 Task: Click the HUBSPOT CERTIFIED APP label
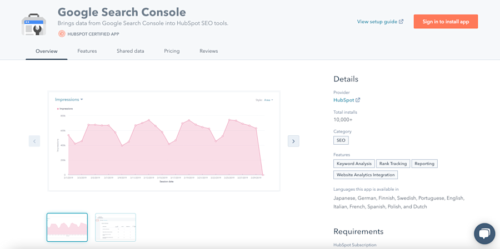[93, 34]
